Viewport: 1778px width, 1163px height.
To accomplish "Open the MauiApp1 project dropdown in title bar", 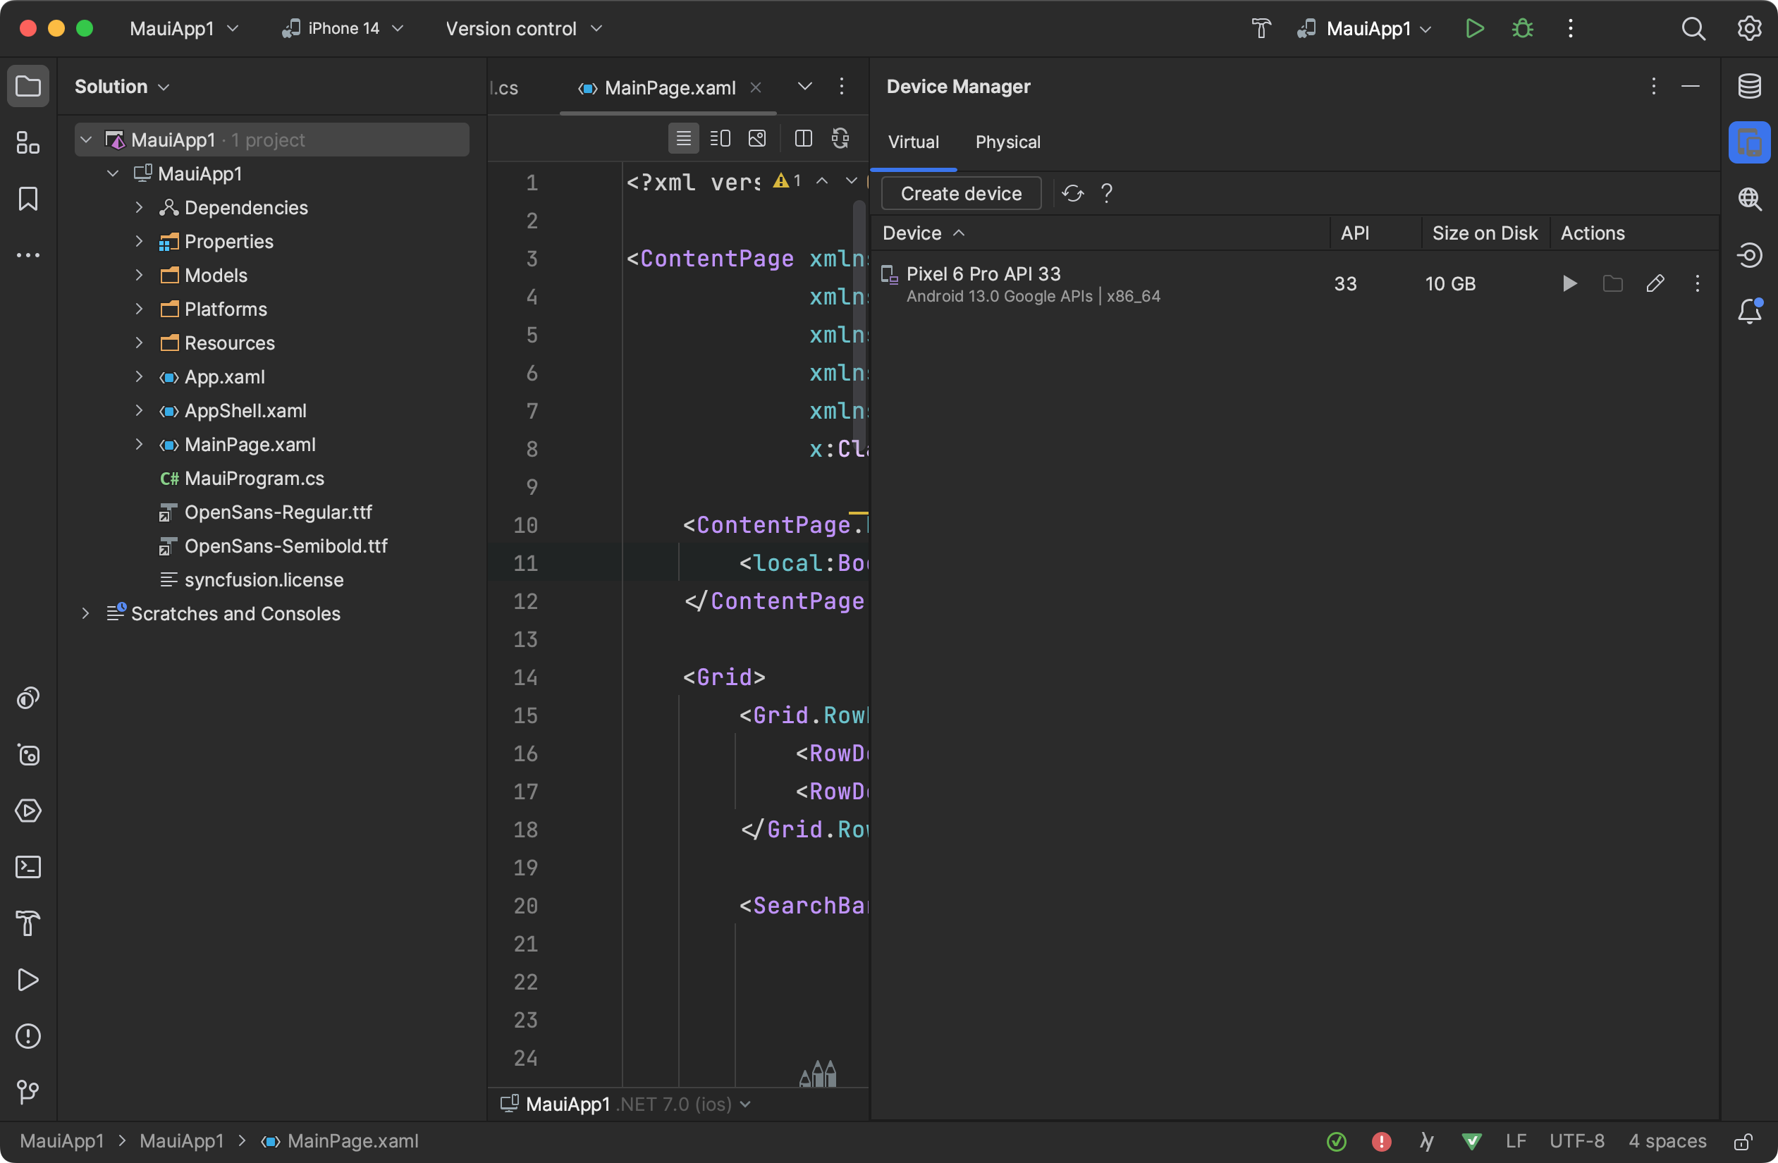I will (x=184, y=28).
